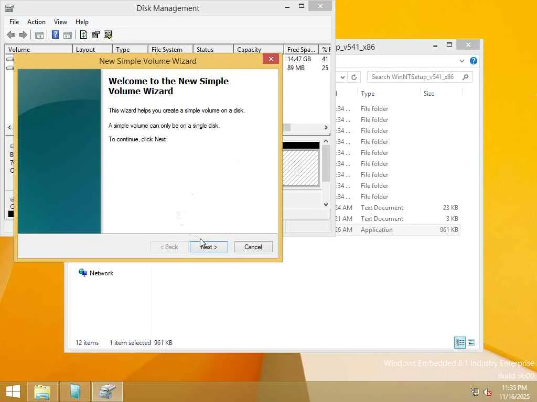Screen dimensions: 537x402
Task: Open File Explorer from the taskbar
Action: coord(42,392)
